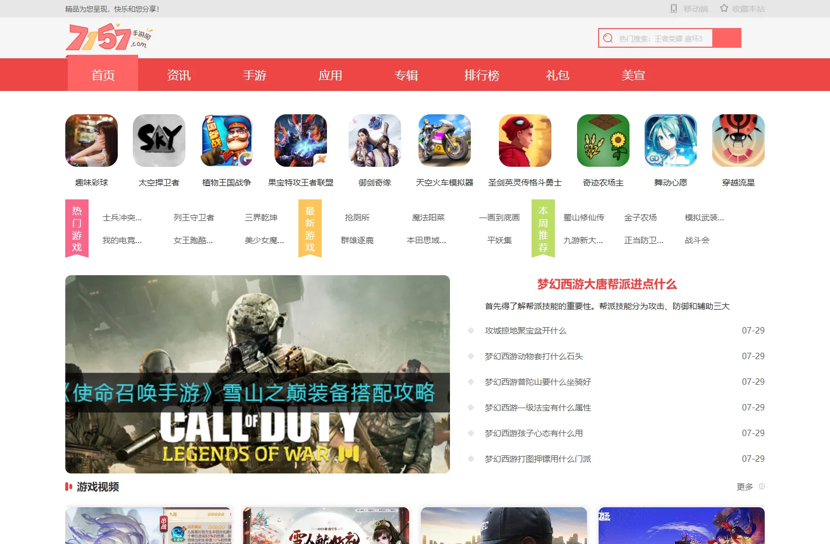Open the 金子农场 link
Image resolution: width=830 pixels, height=544 pixels.
[641, 217]
